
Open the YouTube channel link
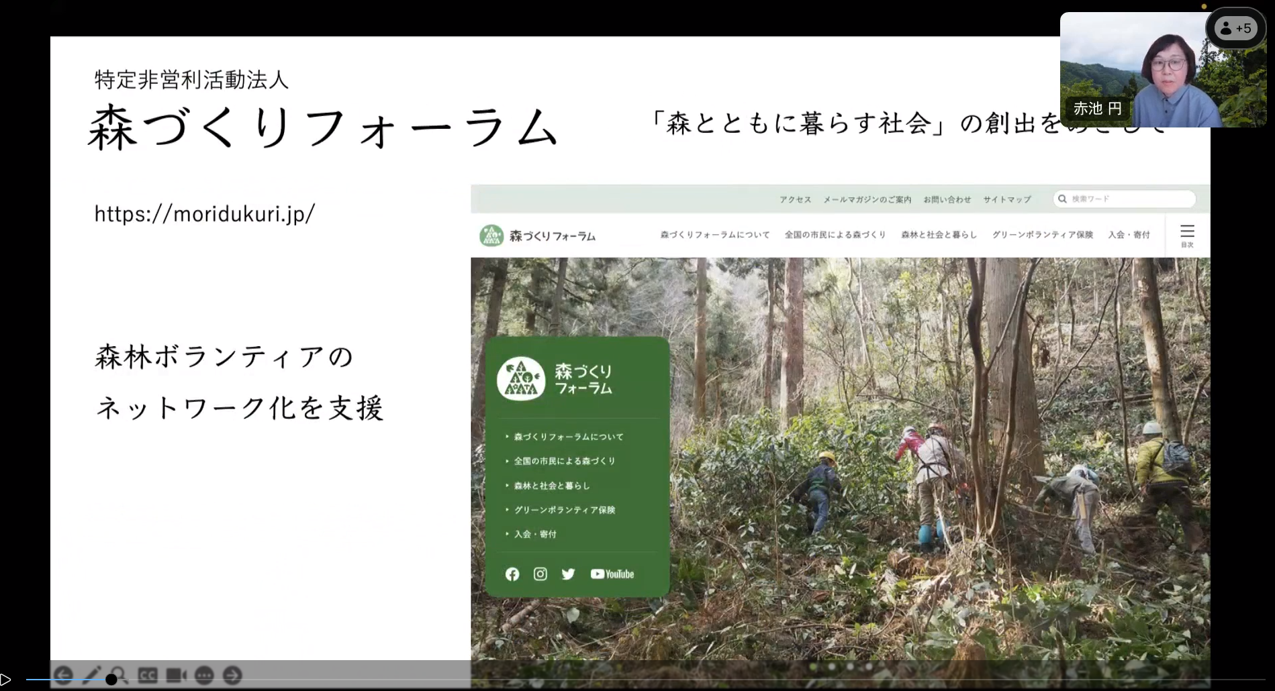[612, 574]
